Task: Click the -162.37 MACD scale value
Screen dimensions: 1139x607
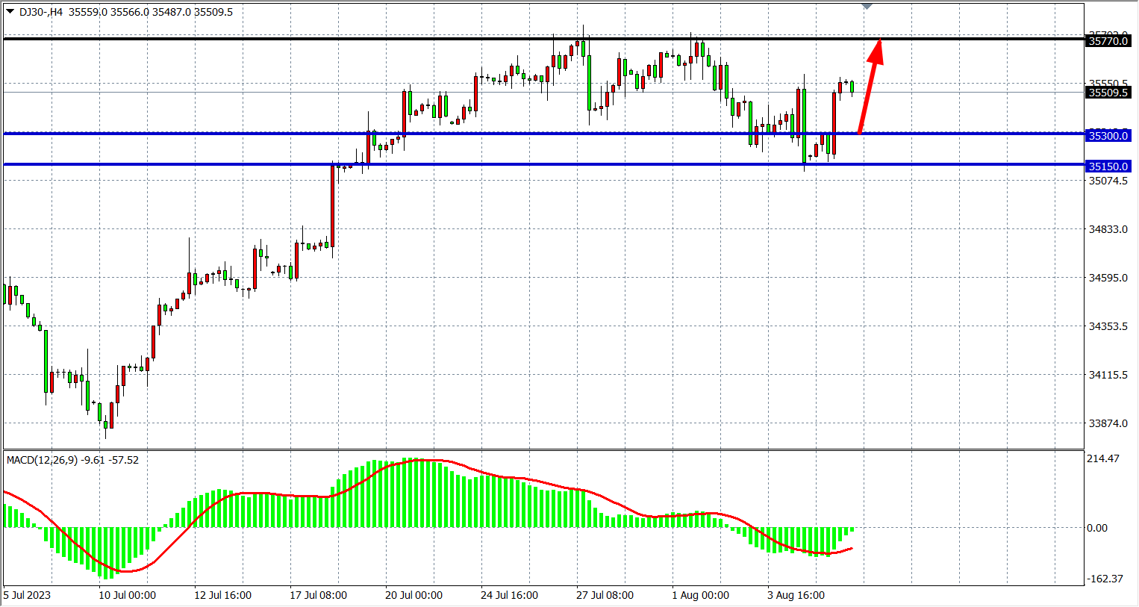Action: tap(1104, 579)
